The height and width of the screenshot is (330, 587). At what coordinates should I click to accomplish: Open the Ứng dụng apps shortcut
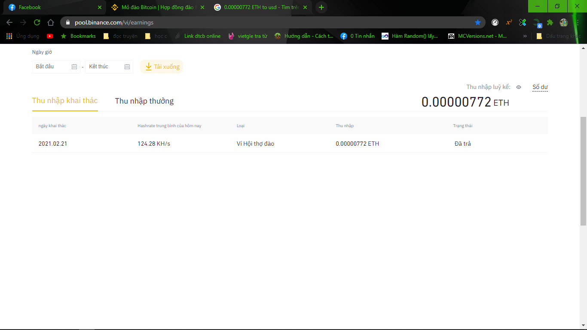pyautogui.click(x=23, y=36)
